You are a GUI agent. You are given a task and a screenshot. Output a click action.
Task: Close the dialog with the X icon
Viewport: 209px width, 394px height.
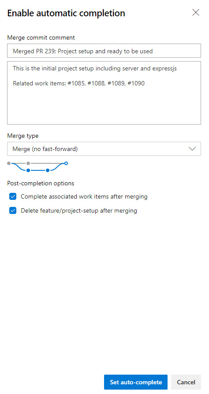pyautogui.click(x=196, y=13)
